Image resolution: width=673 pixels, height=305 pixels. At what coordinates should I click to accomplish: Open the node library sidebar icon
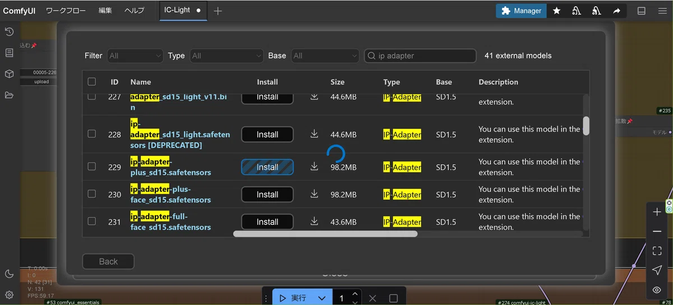point(9,53)
